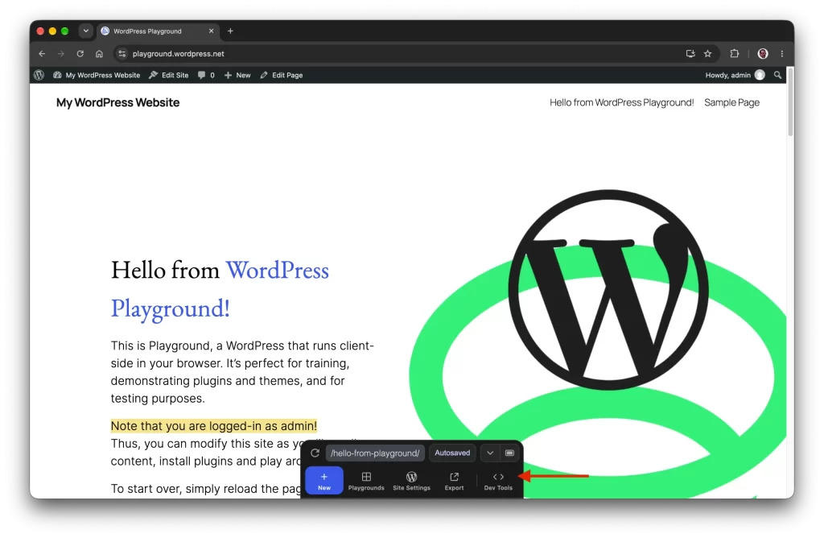Click the page vertical scrollbar

790,101
